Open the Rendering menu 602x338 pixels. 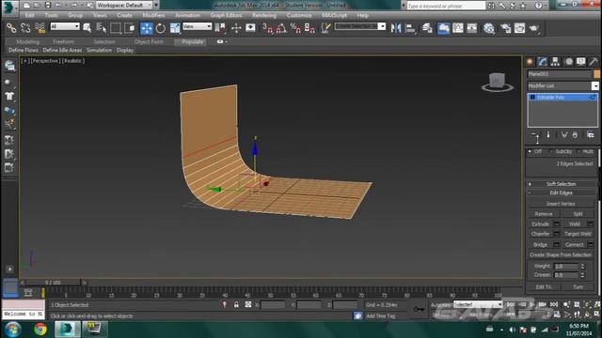click(264, 15)
